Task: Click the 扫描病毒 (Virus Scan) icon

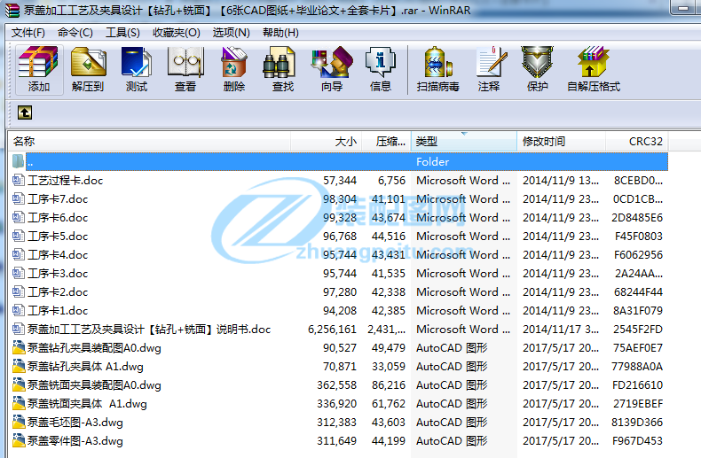Action: tap(437, 70)
